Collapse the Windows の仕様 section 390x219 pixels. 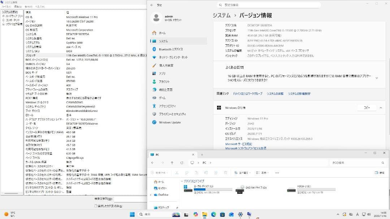point(381,107)
